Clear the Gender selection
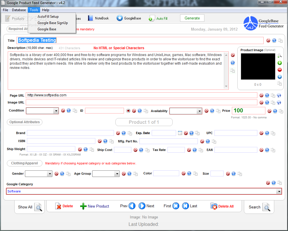 (56, 174)
